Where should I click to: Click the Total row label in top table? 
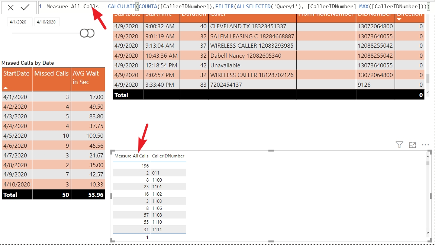click(x=121, y=95)
